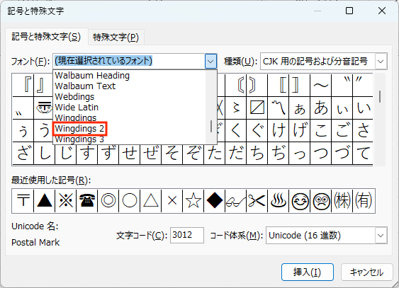This screenshot has width=399, height=288.
Task: Choose the white star ☆ recent symbol
Action: 193,201
